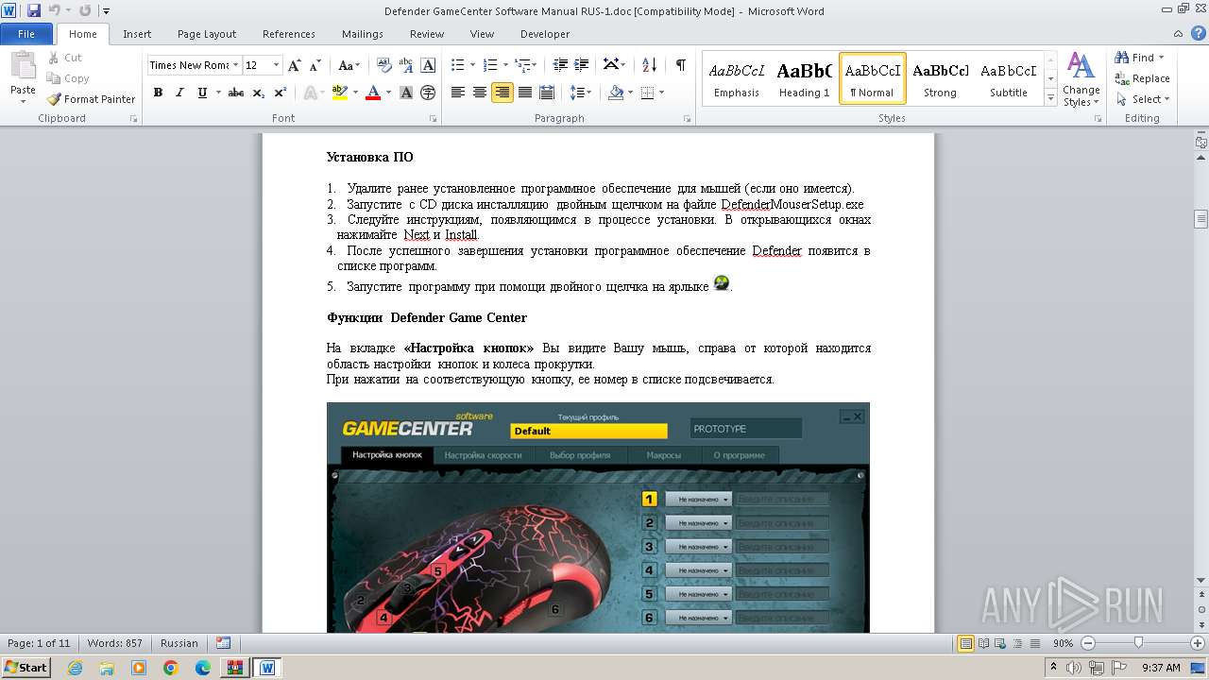1209x680 pixels.
Task: Click the Russian language indicator
Action: 179,643
